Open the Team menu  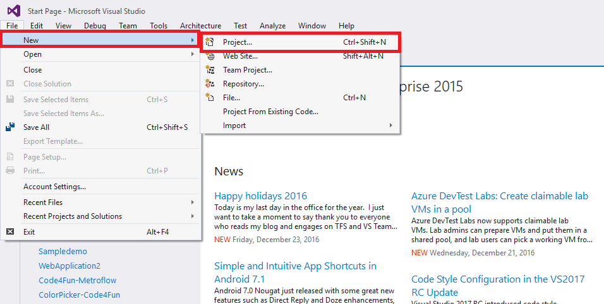[128, 26]
